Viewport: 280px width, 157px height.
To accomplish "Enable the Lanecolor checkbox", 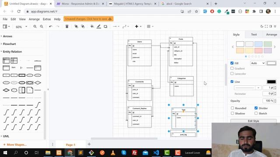I will [x=232, y=74].
